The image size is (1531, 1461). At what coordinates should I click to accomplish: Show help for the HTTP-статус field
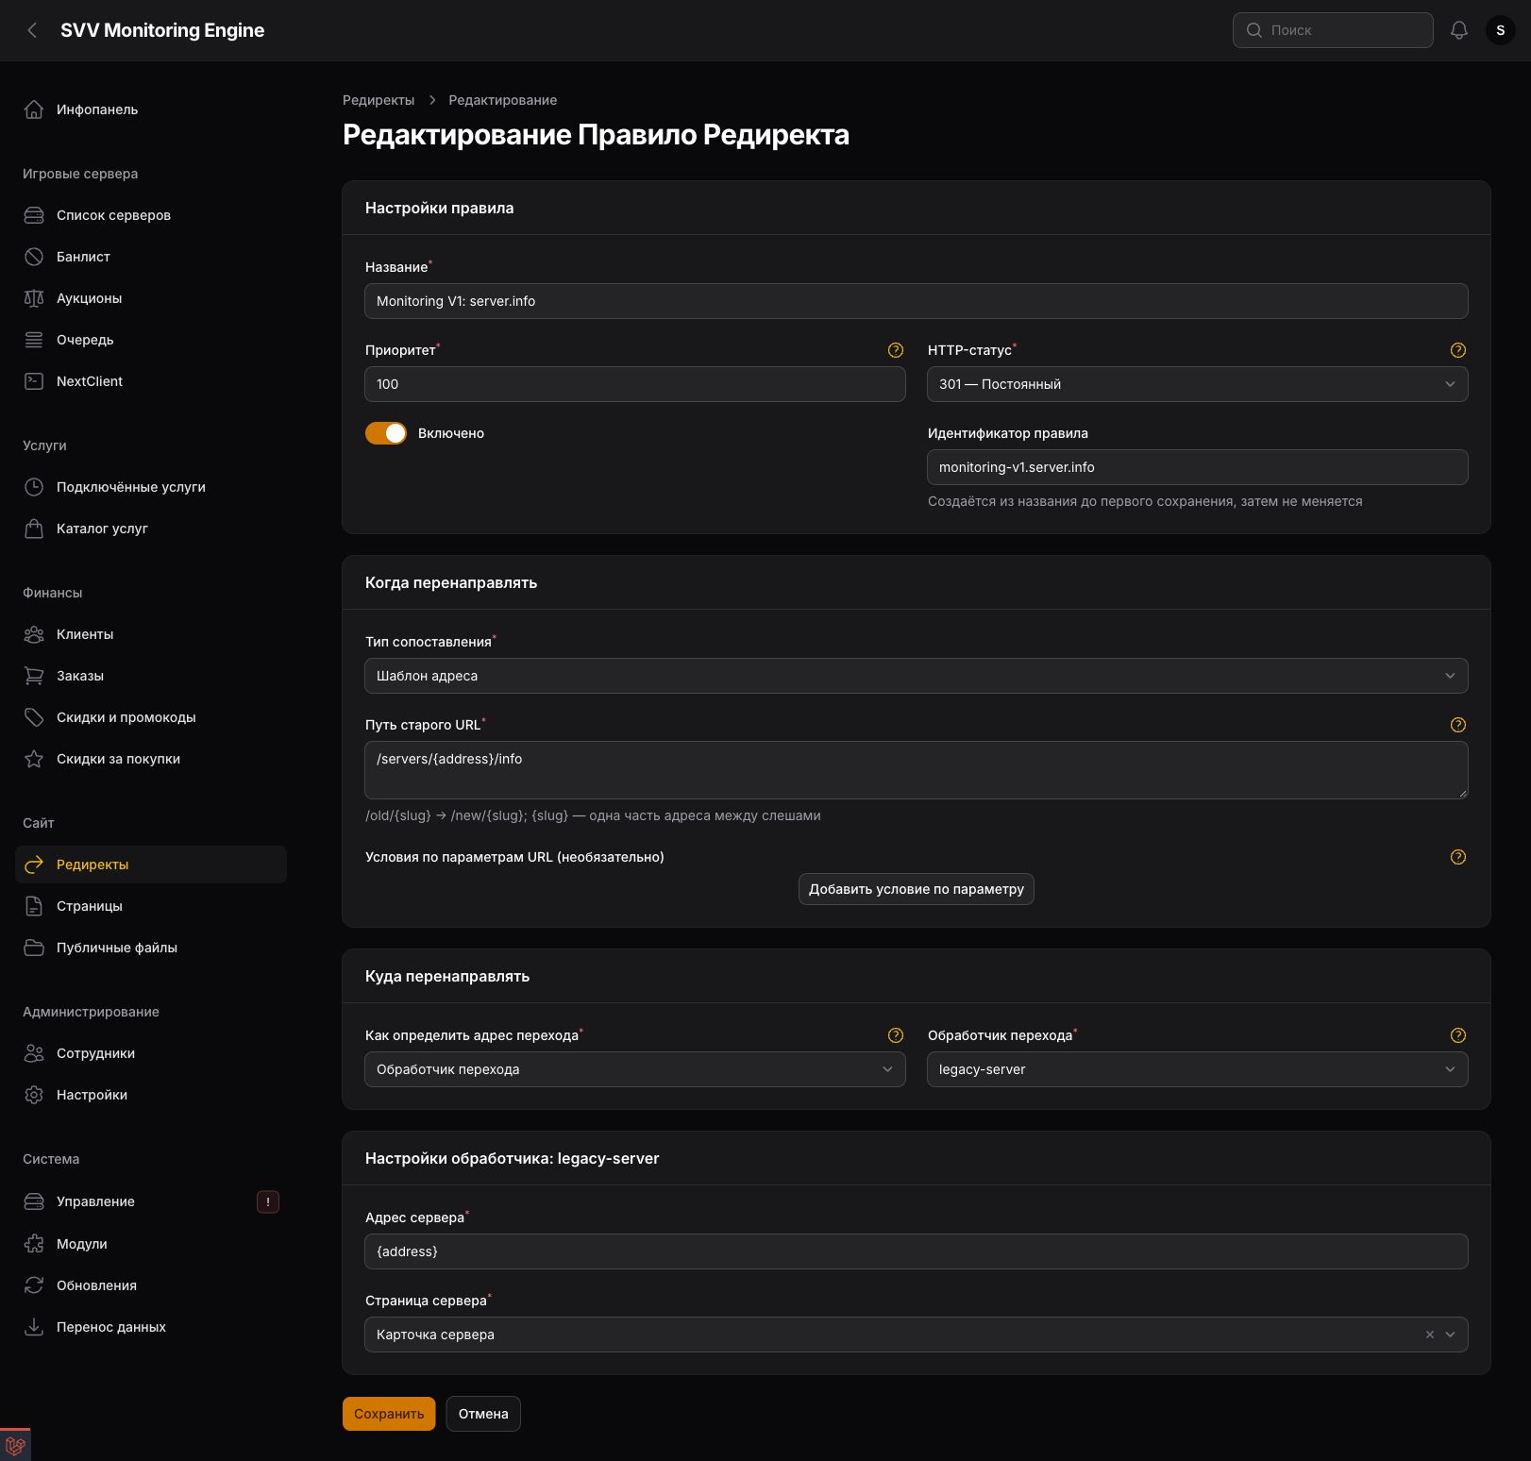point(1458,350)
